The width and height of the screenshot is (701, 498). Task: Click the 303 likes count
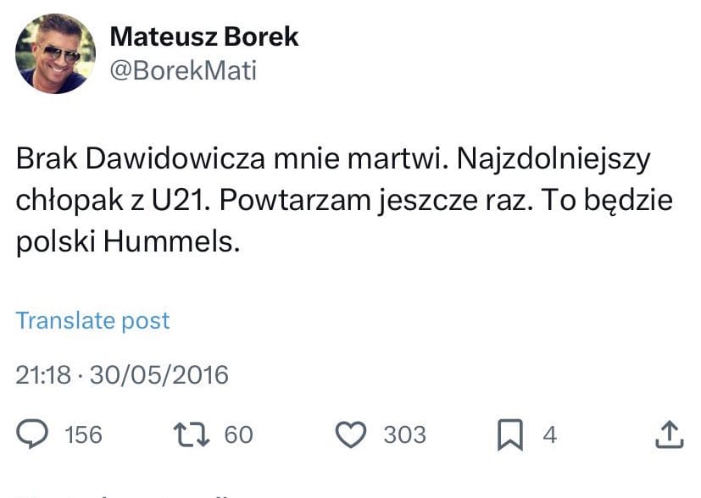(x=404, y=434)
